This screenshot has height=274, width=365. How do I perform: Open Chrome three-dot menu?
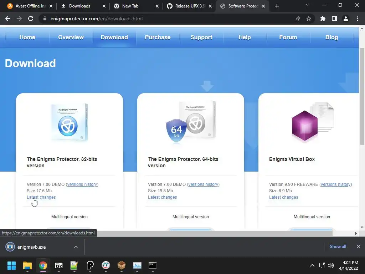(357, 19)
